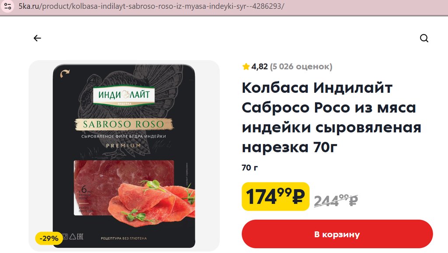448x253 pixels.
Task: Click the back arrow icon
Action: pyautogui.click(x=38, y=38)
